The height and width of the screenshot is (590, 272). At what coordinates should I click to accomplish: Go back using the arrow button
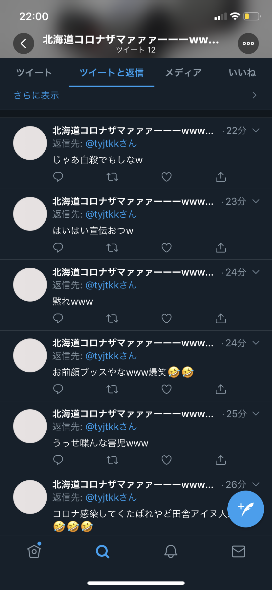[24, 43]
